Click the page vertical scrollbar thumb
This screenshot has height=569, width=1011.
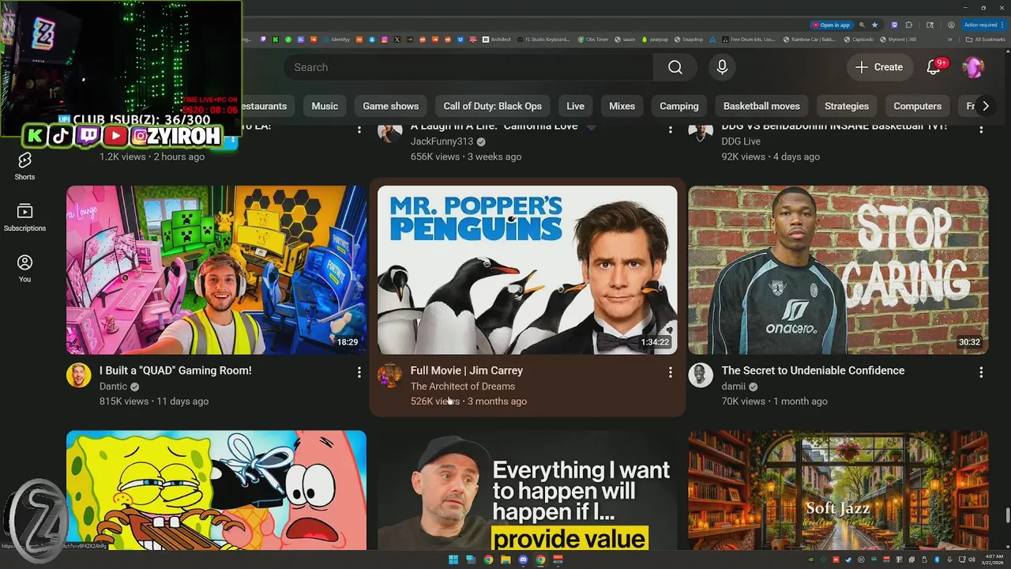point(1007,517)
